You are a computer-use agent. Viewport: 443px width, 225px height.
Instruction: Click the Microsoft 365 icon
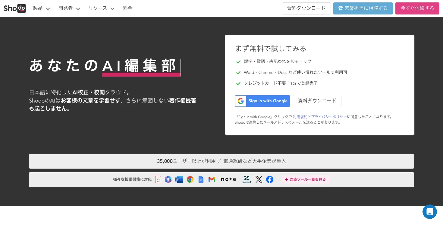click(168, 179)
